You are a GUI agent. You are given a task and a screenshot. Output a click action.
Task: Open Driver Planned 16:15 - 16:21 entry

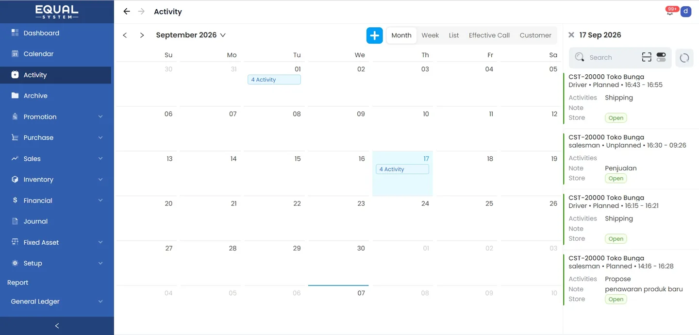click(631, 219)
